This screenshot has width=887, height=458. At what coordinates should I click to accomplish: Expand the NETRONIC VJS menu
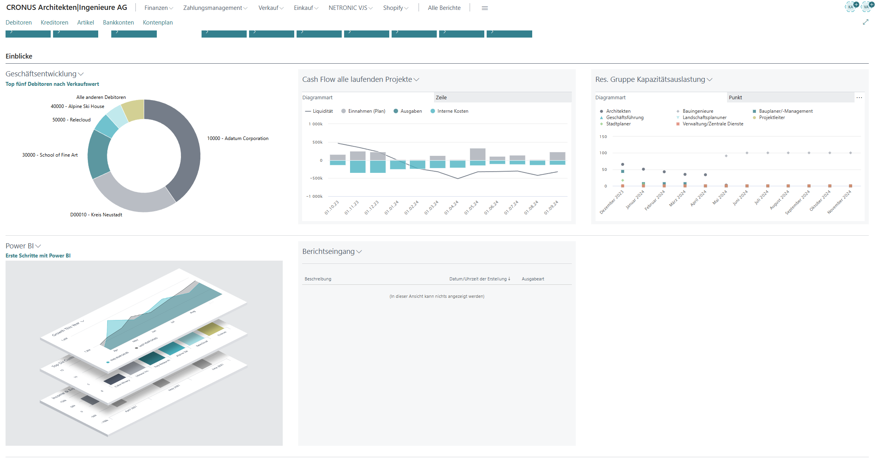350,8
